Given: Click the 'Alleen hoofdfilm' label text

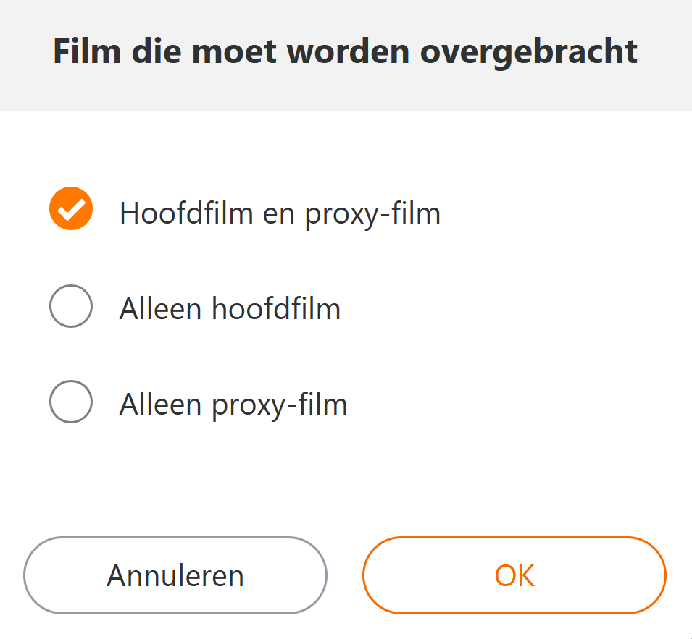Looking at the screenshot, I should [230, 309].
